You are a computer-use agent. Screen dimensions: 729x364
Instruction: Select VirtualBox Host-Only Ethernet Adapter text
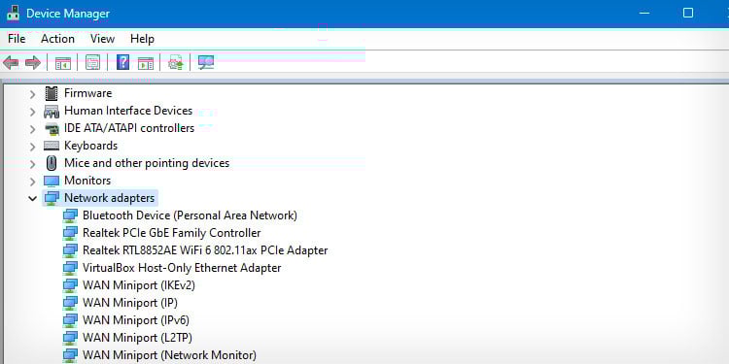coord(182,268)
